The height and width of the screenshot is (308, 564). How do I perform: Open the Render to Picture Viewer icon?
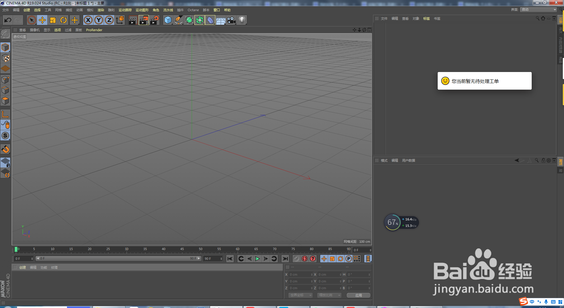point(144,20)
